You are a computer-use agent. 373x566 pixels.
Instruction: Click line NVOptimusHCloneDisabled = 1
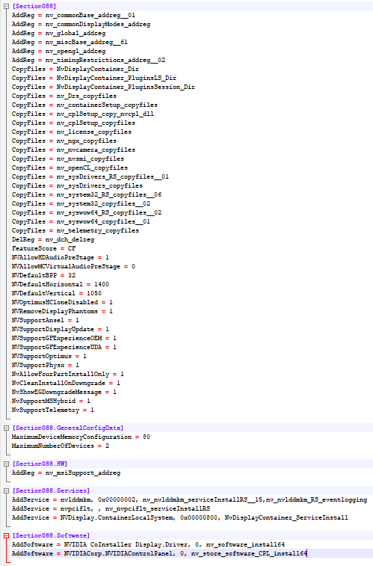coord(62,302)
